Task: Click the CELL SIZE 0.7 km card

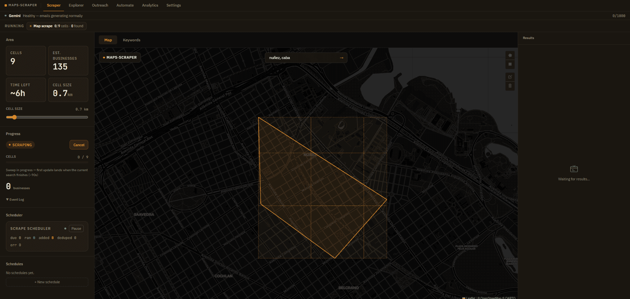Action: pos(68,90)
